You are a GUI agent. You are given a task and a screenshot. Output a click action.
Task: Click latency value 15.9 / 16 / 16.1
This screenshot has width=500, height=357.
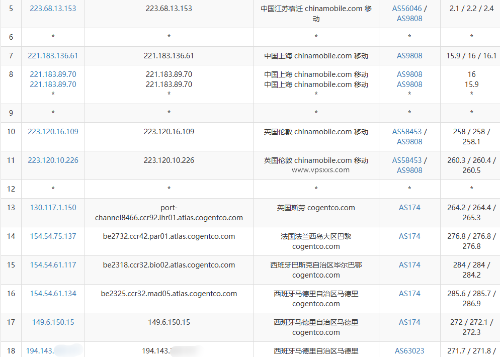pos(471,56)
